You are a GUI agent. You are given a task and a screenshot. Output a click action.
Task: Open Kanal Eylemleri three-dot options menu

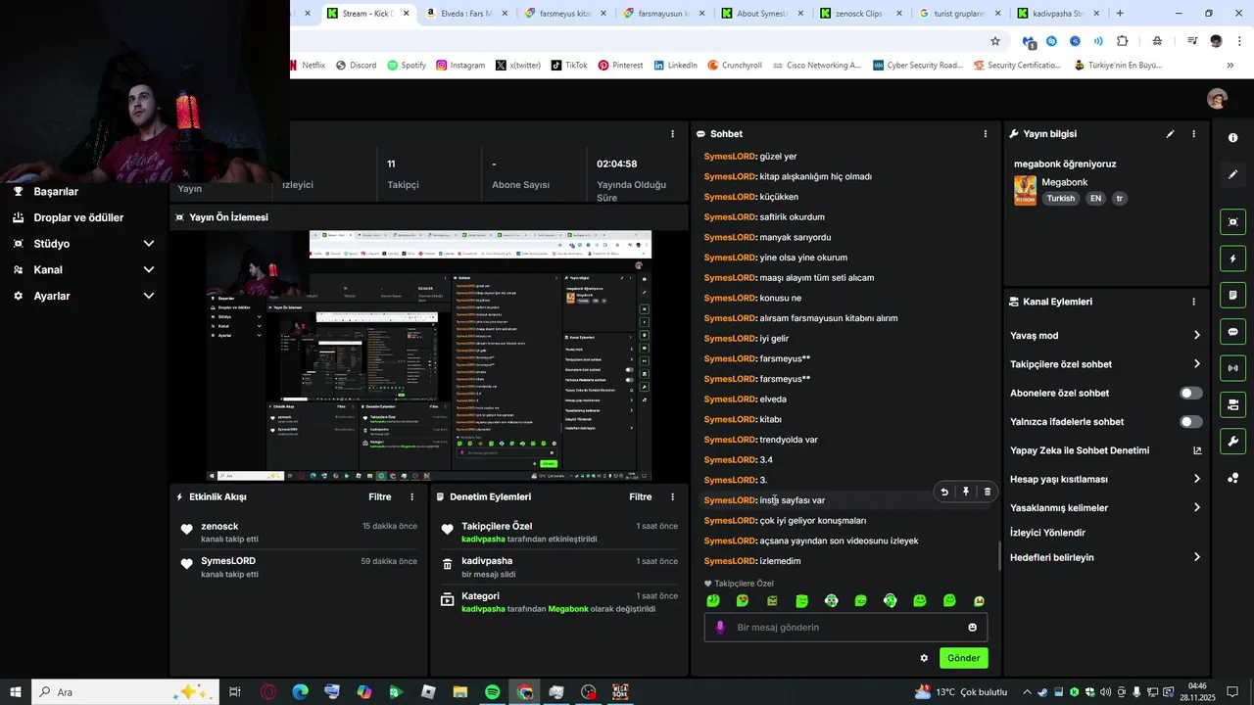1193,302
